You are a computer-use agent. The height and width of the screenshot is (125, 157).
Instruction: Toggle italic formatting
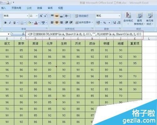pos(10,23)
